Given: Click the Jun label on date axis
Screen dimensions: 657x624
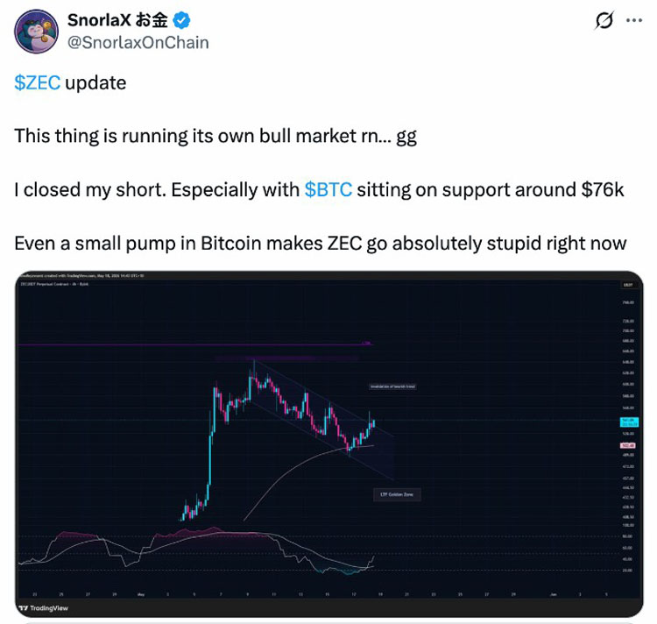Looking at the screenshot, I should click(553, 594).
